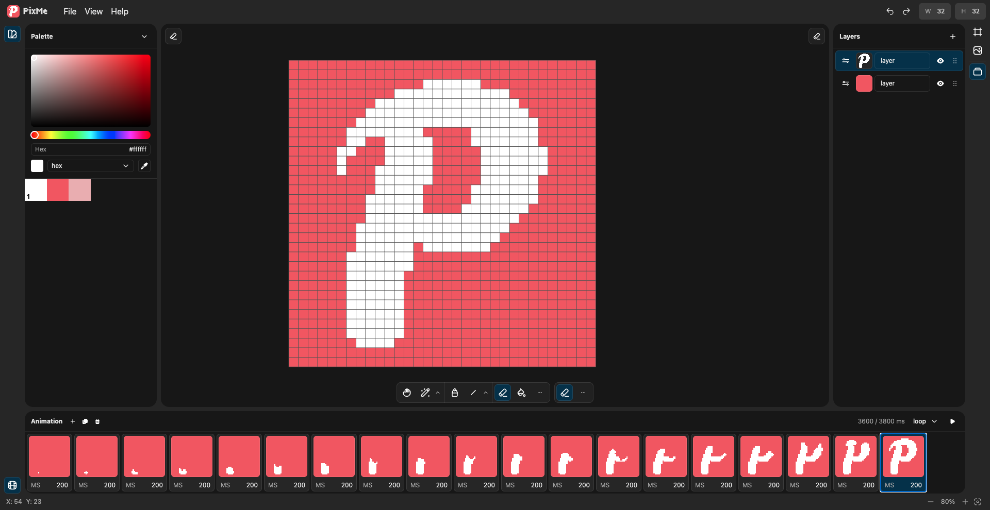
Task: Pick the light pink palette swatch
Action: point(80,190)
